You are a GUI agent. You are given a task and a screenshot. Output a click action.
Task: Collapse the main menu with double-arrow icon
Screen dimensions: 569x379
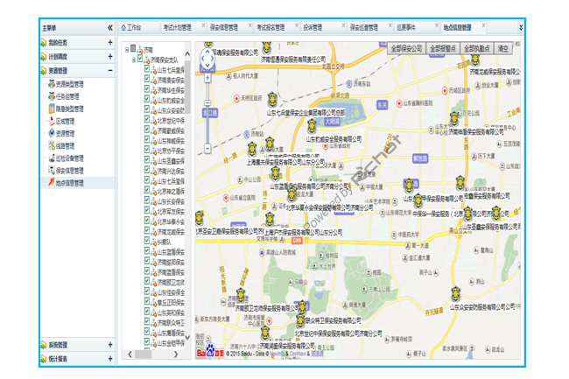coord(109,28)
